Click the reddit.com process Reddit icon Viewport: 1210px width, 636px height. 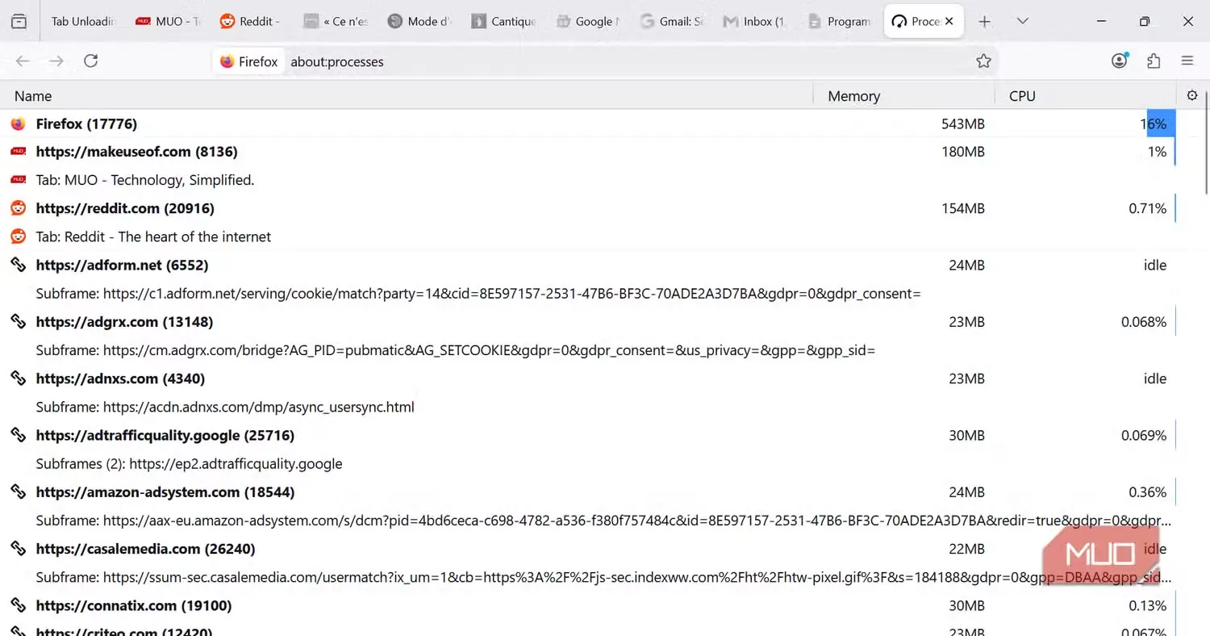tap(18, 208)
